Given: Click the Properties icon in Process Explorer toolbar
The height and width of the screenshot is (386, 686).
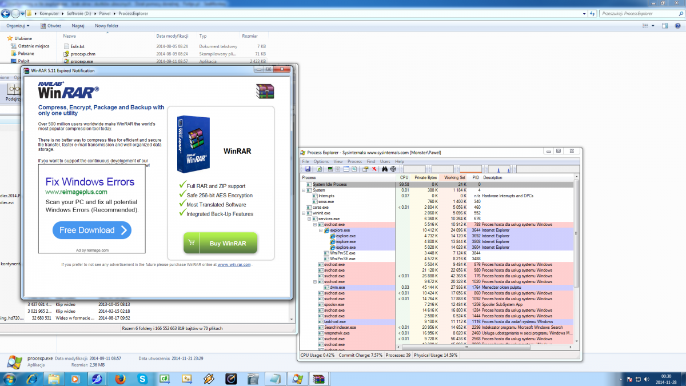Looking at the screenshot, I should click(x=365, y=169).
